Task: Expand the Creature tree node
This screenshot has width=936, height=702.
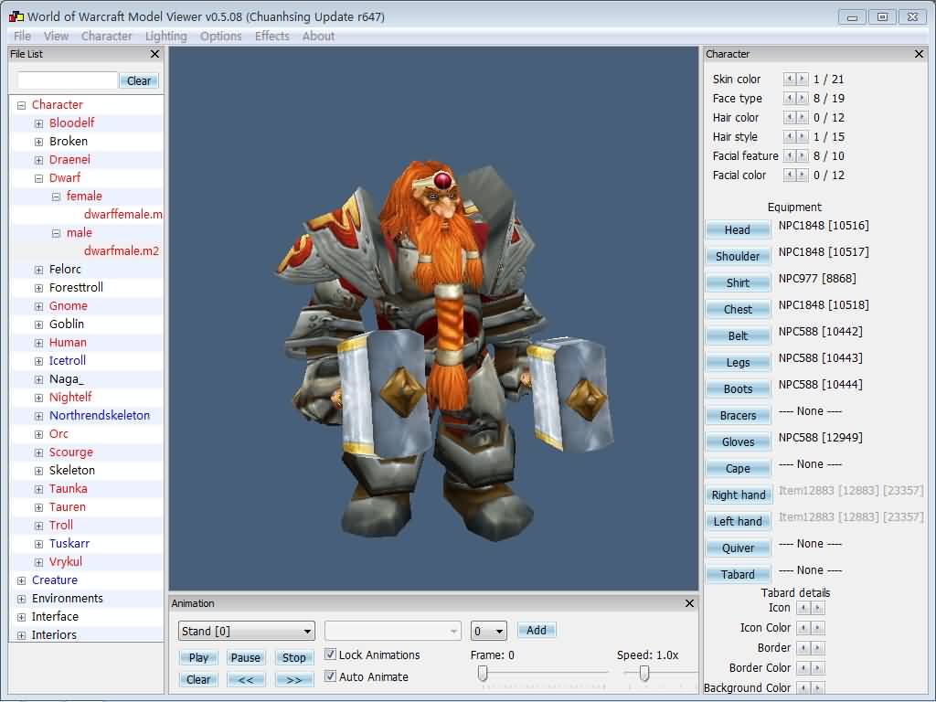Action: pyautogui.click(x=22, y=580)
